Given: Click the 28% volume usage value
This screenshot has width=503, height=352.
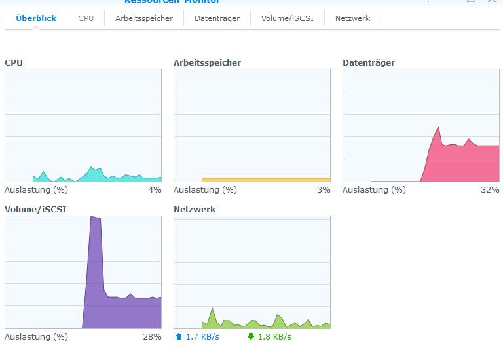Looking at the screenshot, I should 152,336.
